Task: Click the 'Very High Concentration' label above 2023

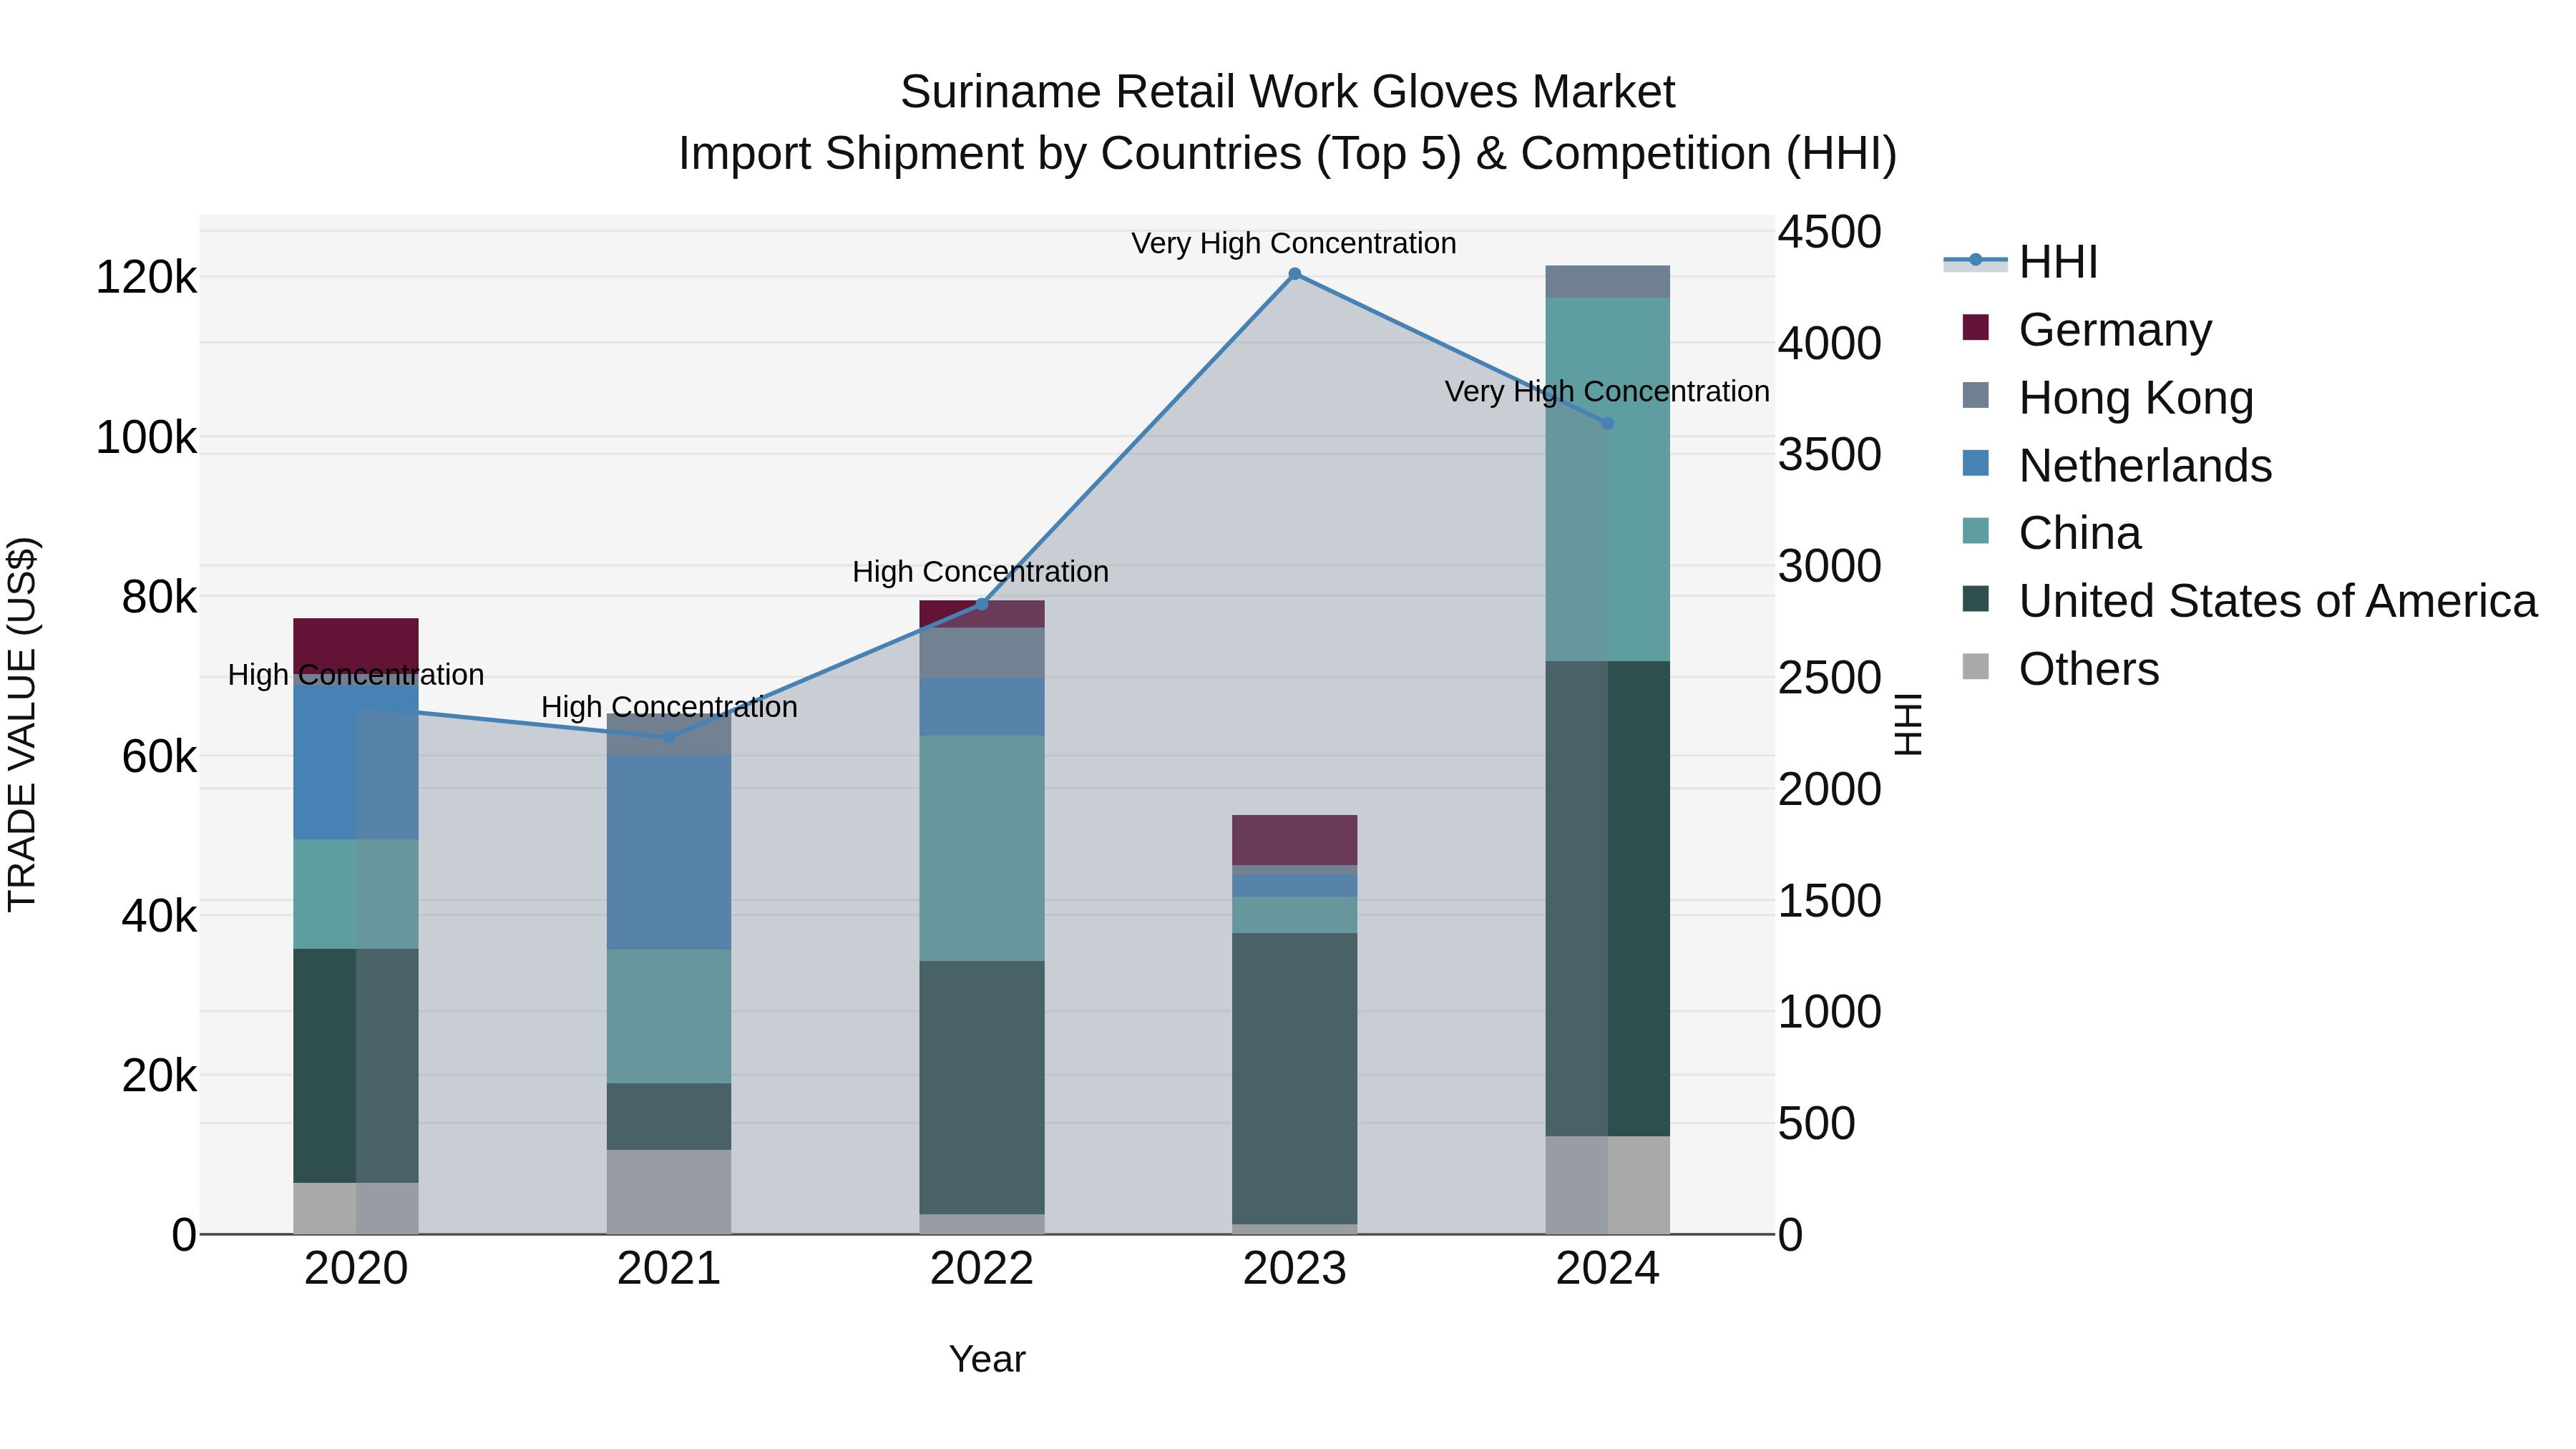Action: click(x=1294, y=244)
